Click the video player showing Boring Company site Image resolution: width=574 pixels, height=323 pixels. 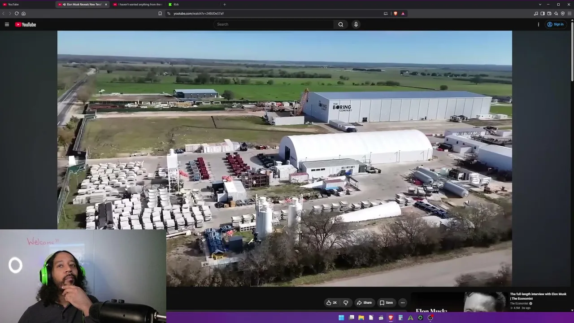coord(284,158)
